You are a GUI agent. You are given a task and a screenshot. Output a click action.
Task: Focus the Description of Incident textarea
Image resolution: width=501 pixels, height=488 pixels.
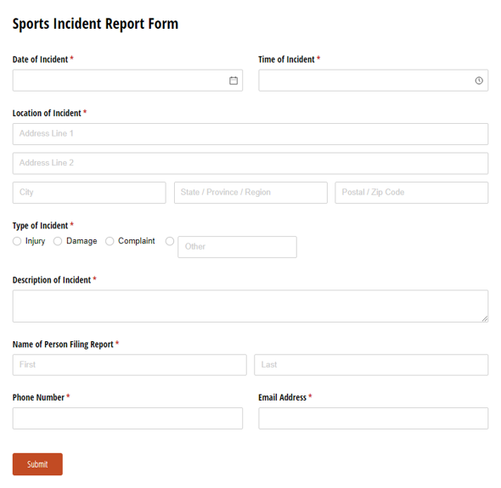250,306
